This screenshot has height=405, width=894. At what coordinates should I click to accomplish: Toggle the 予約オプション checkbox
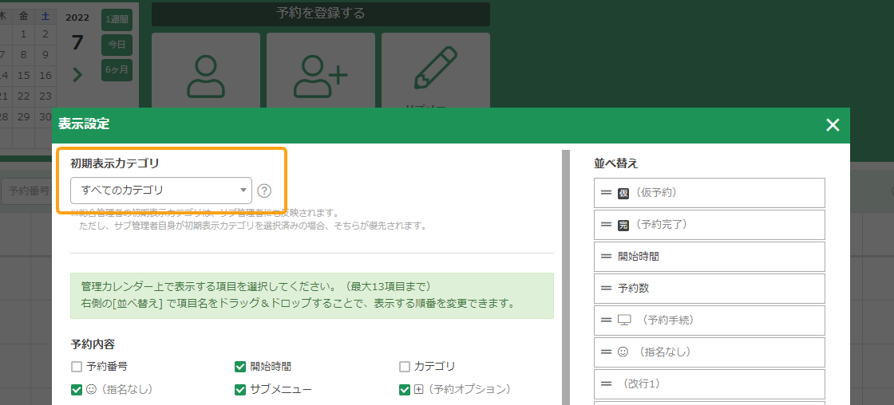[405, 390]
